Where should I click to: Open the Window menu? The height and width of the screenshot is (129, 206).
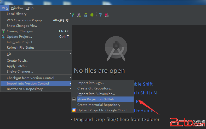17,8
